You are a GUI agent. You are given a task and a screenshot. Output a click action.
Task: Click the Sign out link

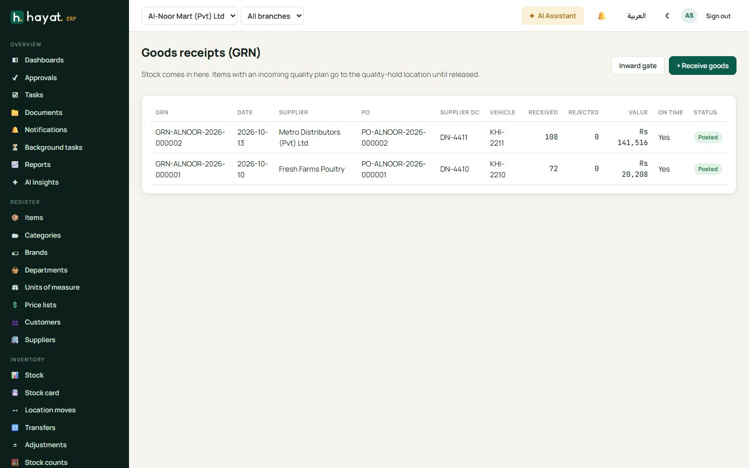(718, 16)
